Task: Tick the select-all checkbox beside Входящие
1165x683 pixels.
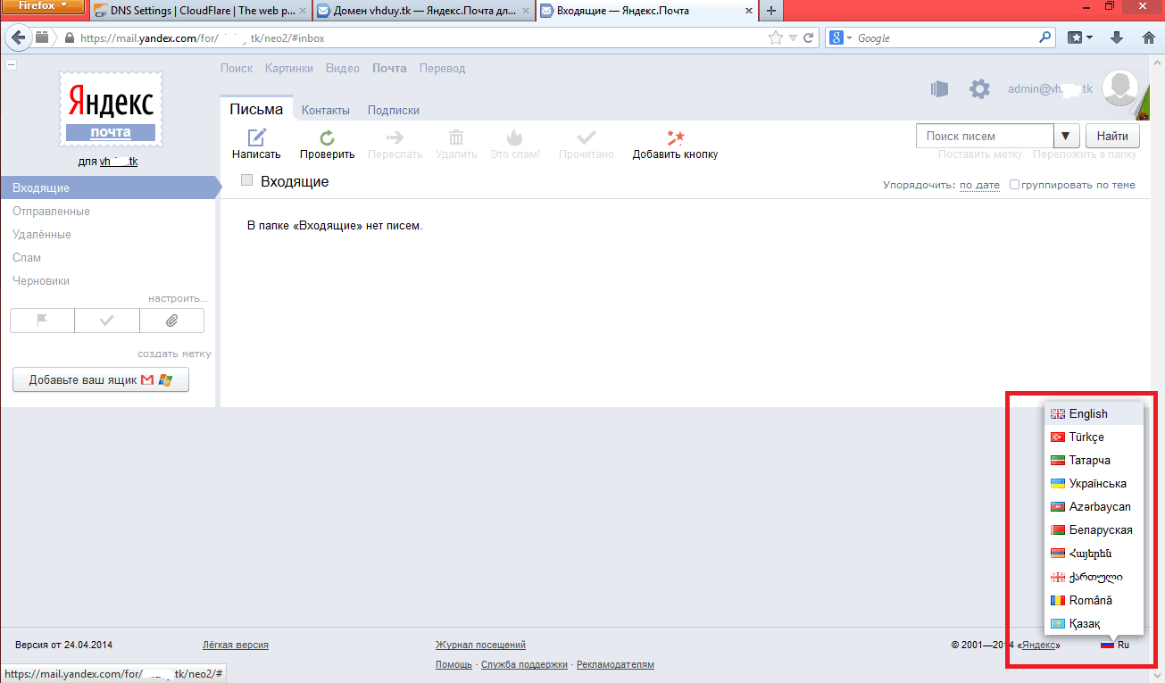Action: click(247, 181)
